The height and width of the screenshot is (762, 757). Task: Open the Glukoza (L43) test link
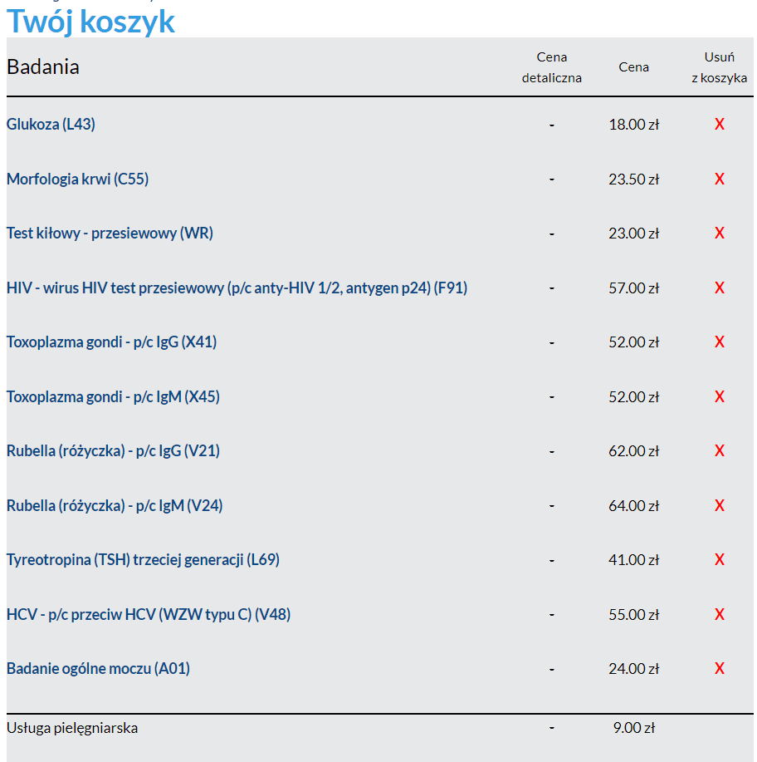tap(51, 125)
